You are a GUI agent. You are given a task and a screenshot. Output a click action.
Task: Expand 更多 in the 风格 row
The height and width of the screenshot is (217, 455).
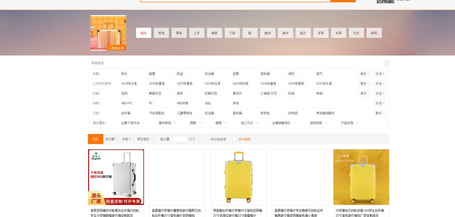(x=365, y=93)
